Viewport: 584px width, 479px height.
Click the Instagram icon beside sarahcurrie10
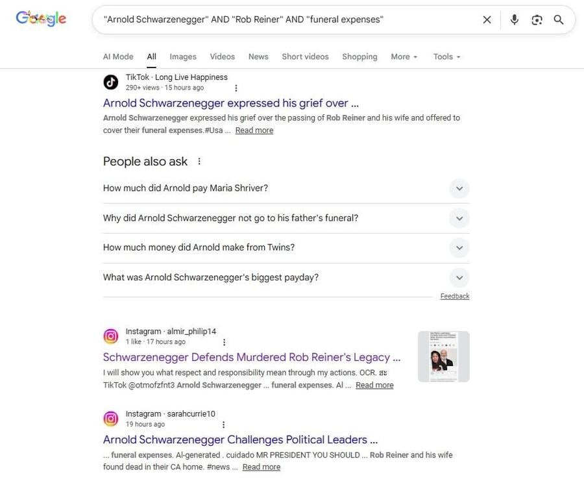click(x=110, y=417)
